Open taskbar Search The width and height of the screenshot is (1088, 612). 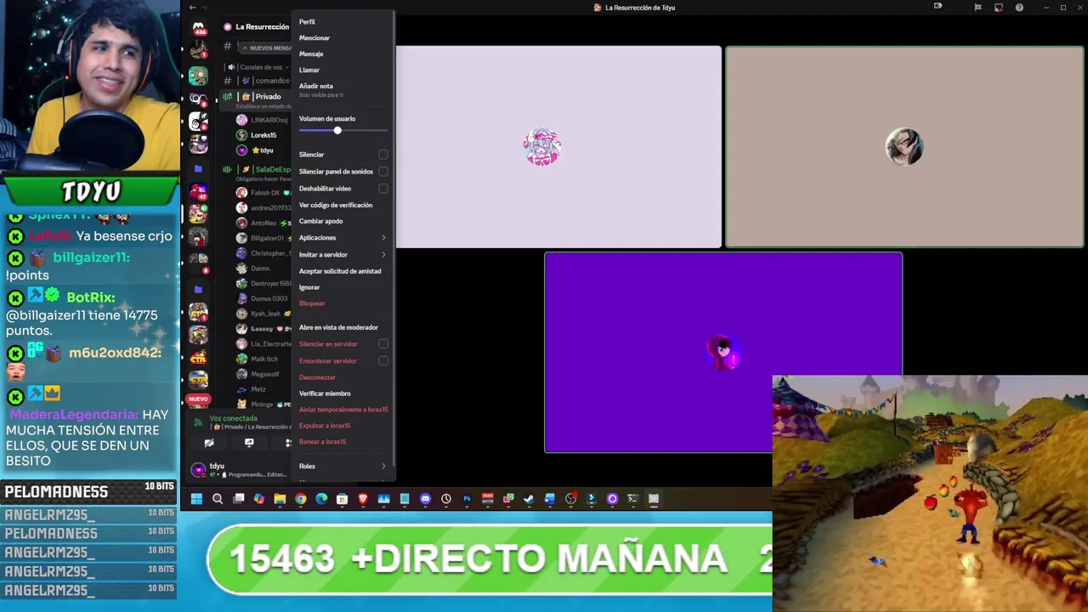pyautogui.click(x=218, y=499)
